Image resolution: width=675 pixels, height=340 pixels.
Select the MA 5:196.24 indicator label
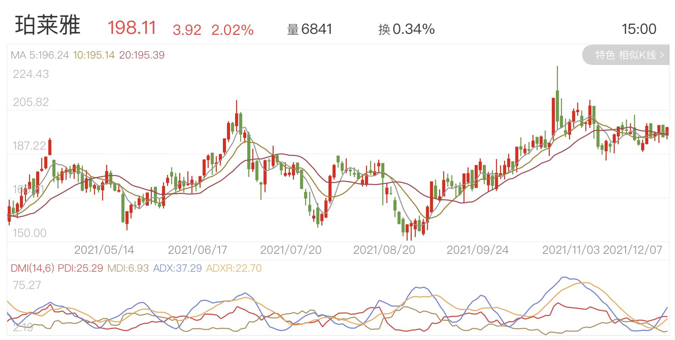tap(40, 55)
